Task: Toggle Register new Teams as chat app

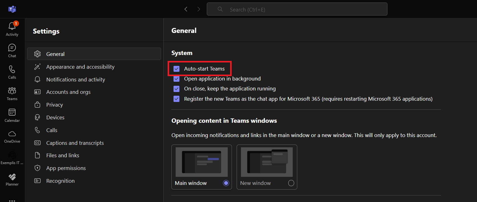Action: [x=177, y=99]
